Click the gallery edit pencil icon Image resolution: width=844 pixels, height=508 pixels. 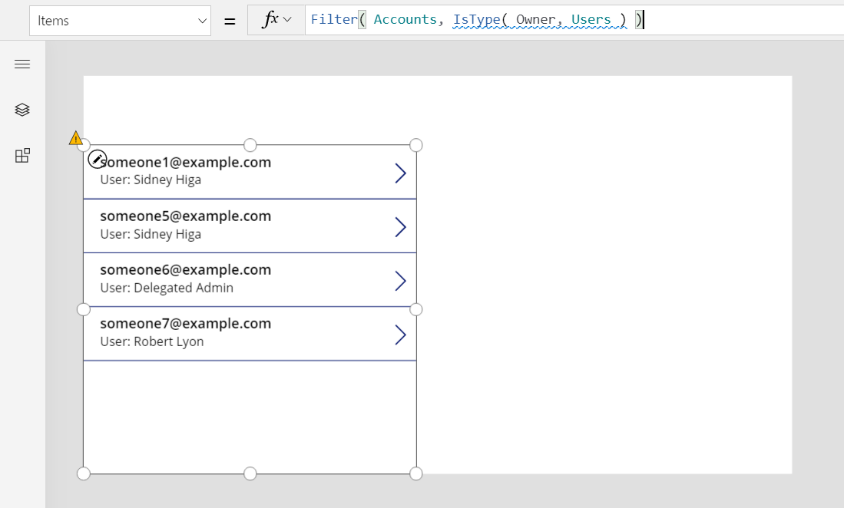point(97,159)
